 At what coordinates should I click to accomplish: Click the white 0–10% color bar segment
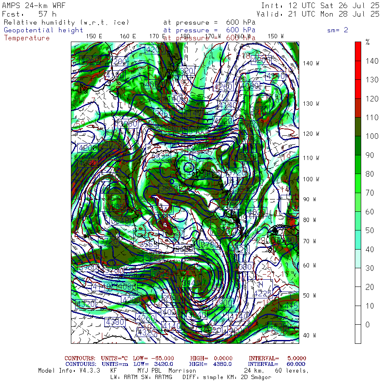tap(358, 315)
